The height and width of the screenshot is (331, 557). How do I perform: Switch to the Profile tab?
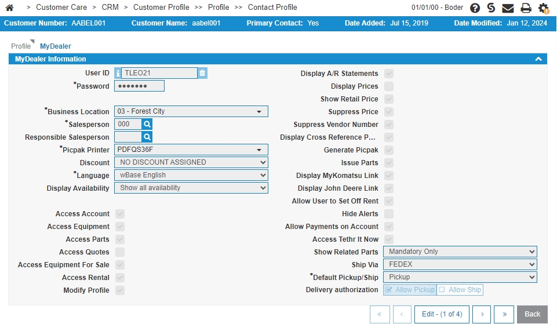[x=21, y=46]
